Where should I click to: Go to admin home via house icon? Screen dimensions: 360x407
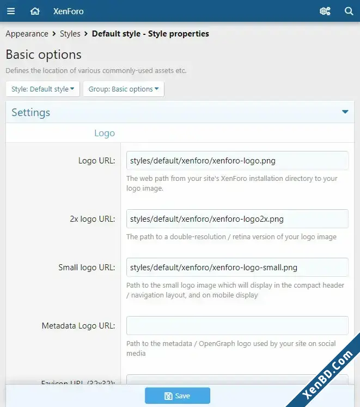pos(35,11)
